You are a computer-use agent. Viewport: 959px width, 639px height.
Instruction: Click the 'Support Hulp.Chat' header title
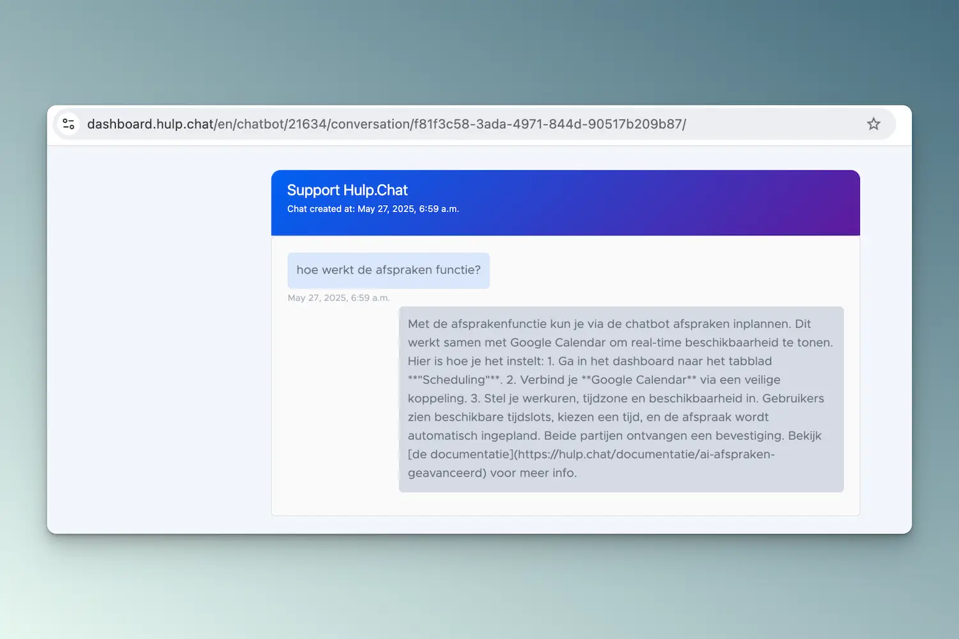[x=347, y=190]
